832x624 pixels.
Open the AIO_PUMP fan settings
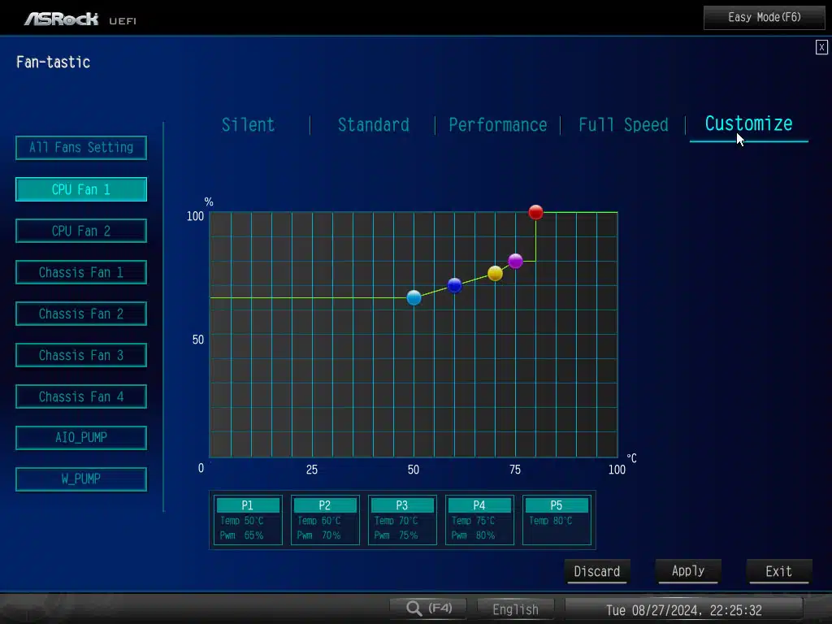(x=81, y=438)
